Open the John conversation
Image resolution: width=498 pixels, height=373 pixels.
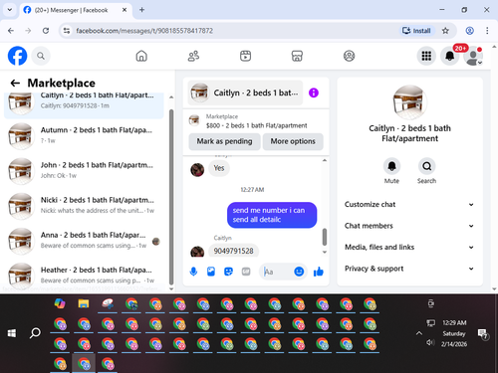(x=84, y=170)
